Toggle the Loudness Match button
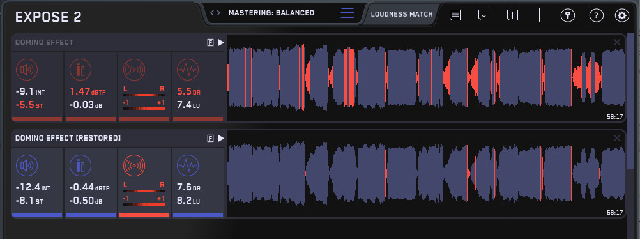This screenshot has width=640, height=239. point(402,14)
